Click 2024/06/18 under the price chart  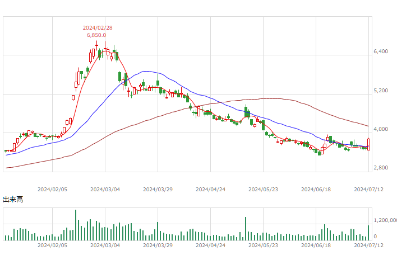pos(316,190)
